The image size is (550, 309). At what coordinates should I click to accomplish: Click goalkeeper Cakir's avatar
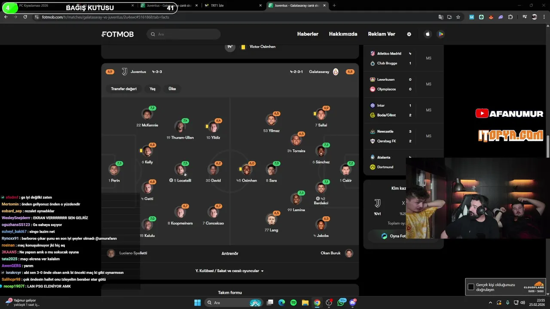(x=346, y=170)
